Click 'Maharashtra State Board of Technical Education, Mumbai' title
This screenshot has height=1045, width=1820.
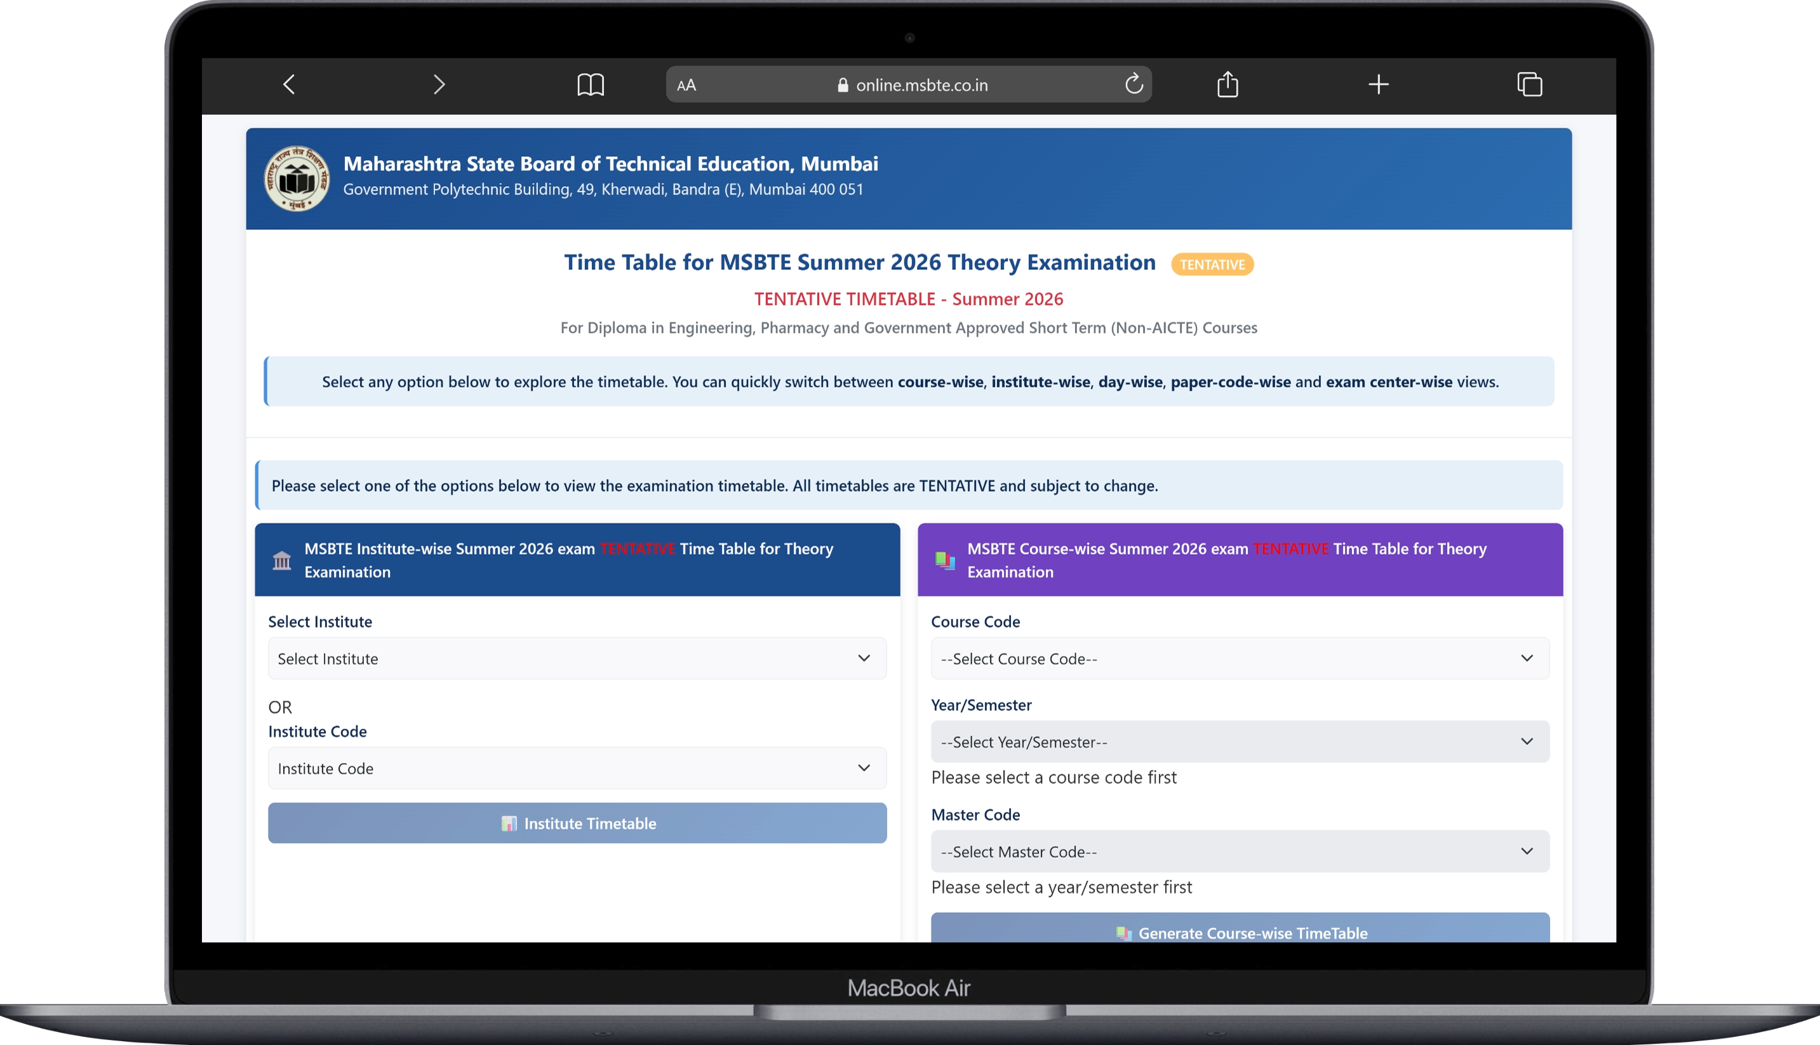click(x=611, y=164)
